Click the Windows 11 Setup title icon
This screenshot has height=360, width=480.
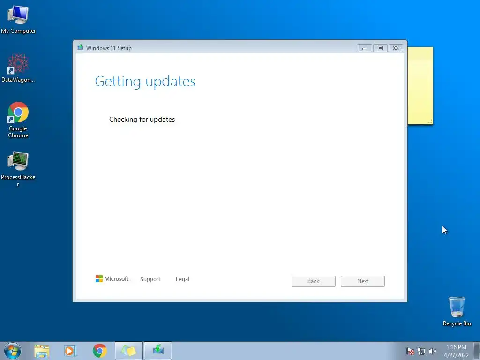81,47
